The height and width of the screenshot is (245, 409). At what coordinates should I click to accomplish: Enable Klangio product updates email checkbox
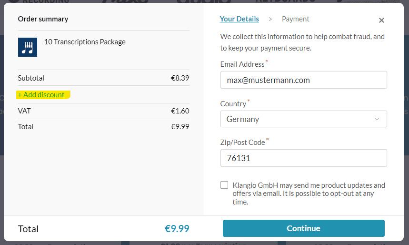tap(224, 185)
